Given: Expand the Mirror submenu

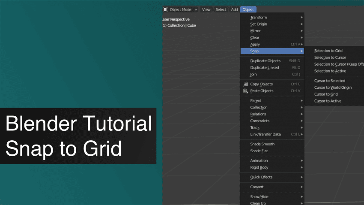Looking at the screenshot, I should click(272, 31).
